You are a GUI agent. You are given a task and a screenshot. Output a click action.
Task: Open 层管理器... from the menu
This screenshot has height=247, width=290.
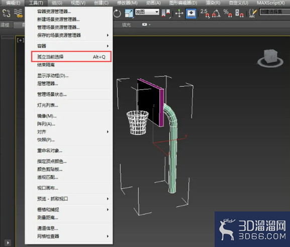[69, 84]
